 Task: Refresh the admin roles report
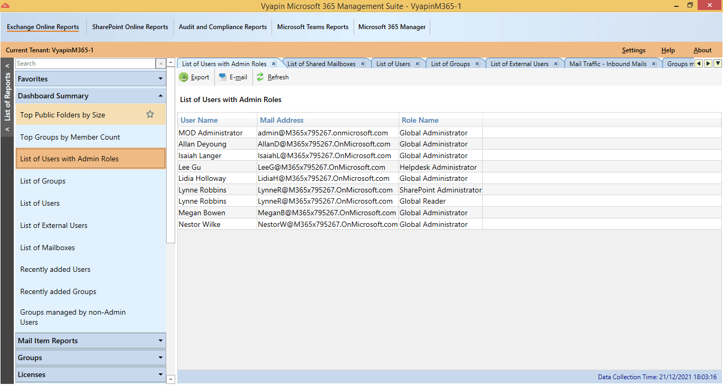pyautogui.click(x=273, y=77)
